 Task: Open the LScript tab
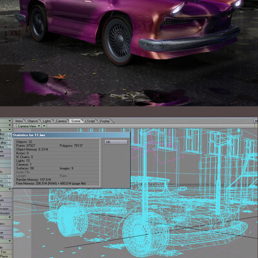point(90,121)
